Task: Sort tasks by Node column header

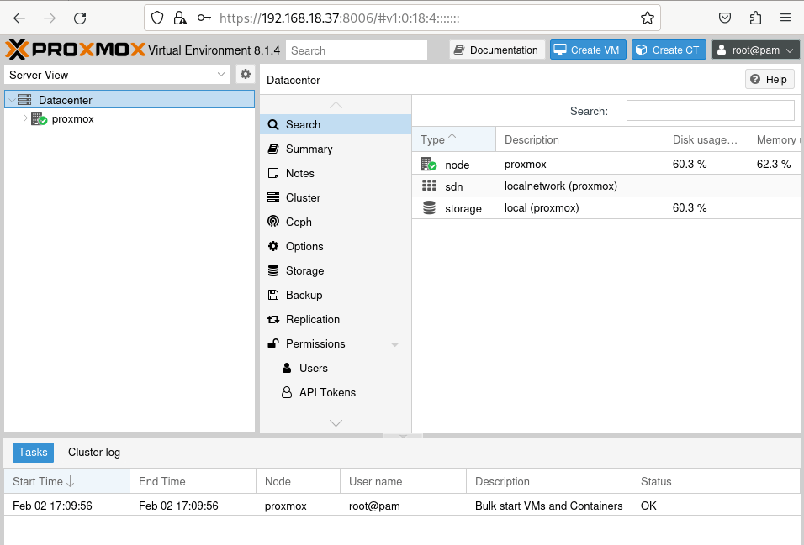Action: [x=298, y=481]
